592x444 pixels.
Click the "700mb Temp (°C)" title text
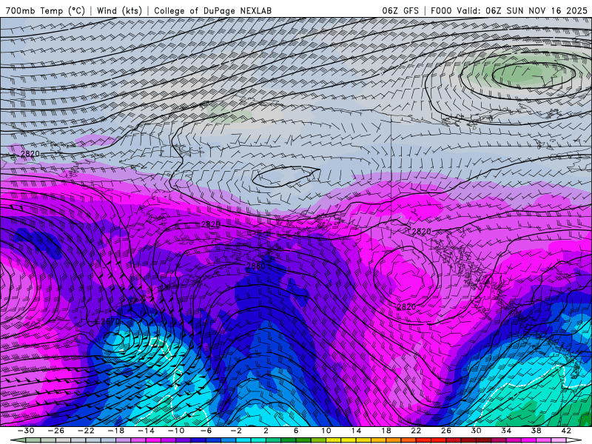point(45,10)
